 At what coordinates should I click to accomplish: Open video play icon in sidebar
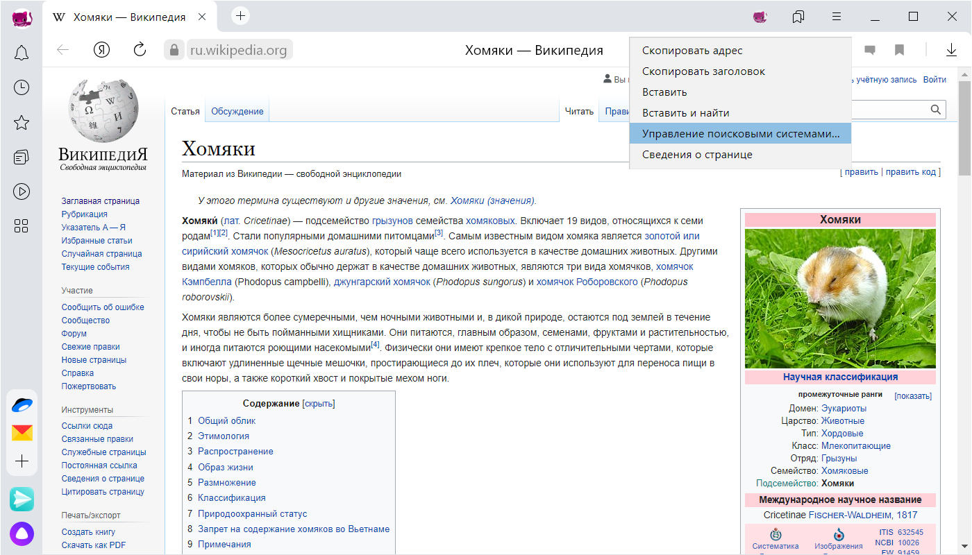[x=22, y=191]
